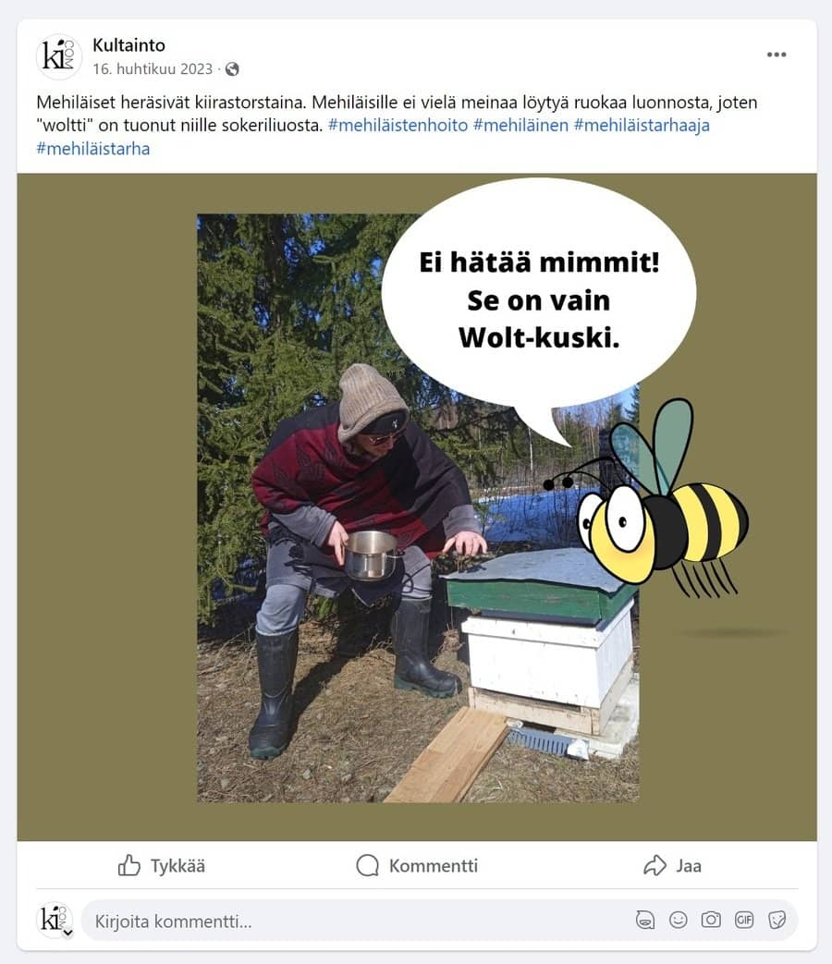Share the post with Jaa
The image size is (832, 964).
point(671,866)
